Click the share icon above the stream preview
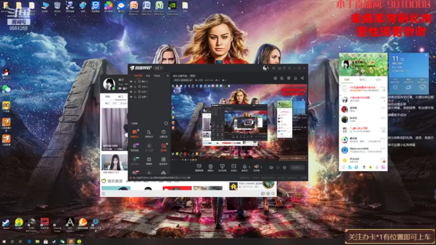 302,78
